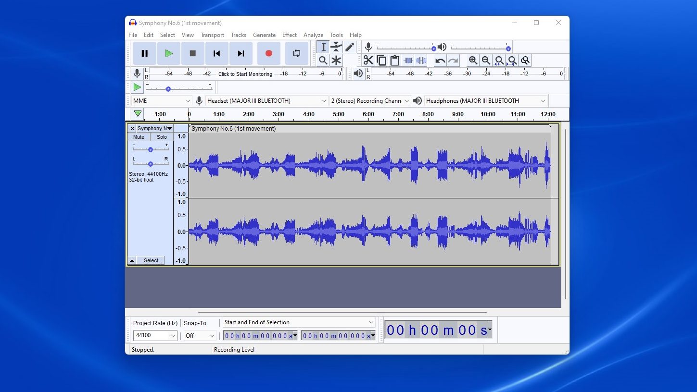Click the Skip to End button
Image resolution: width=697 pixels, height=392 pixels.
click(x=241, y=53)
